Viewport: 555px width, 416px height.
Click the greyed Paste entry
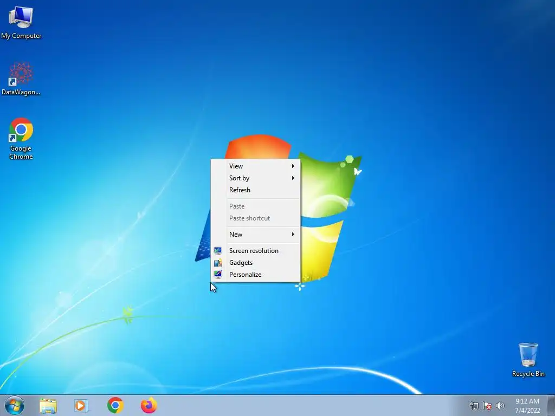[x=256, y=206]
